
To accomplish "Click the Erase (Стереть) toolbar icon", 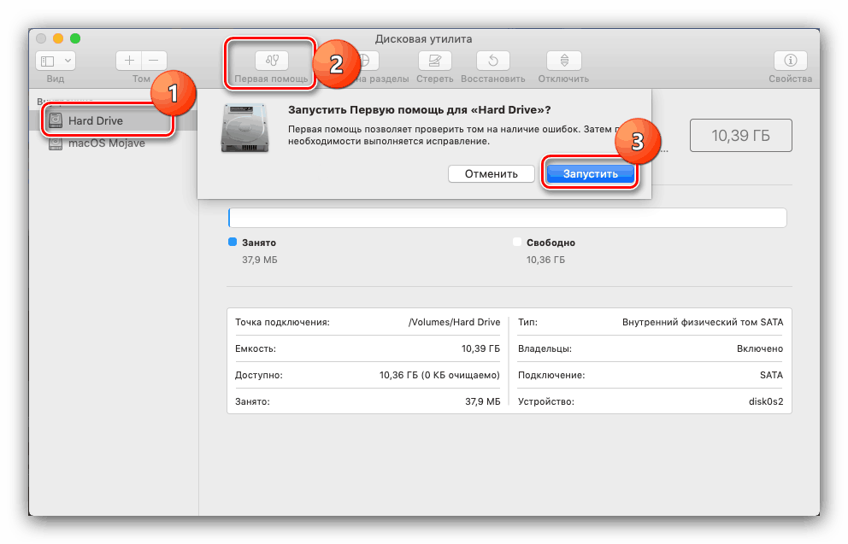I will [435, 61].
